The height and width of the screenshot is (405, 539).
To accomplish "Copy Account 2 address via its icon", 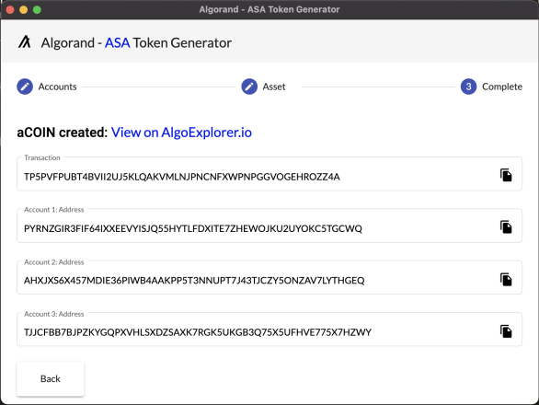I will (506, 280).
